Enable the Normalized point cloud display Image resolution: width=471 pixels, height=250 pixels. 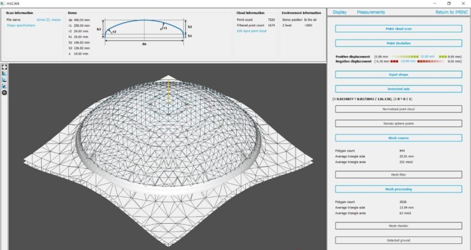399,109
